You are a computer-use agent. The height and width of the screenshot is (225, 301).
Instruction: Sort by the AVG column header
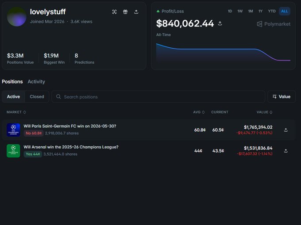(x=199, y=112)
